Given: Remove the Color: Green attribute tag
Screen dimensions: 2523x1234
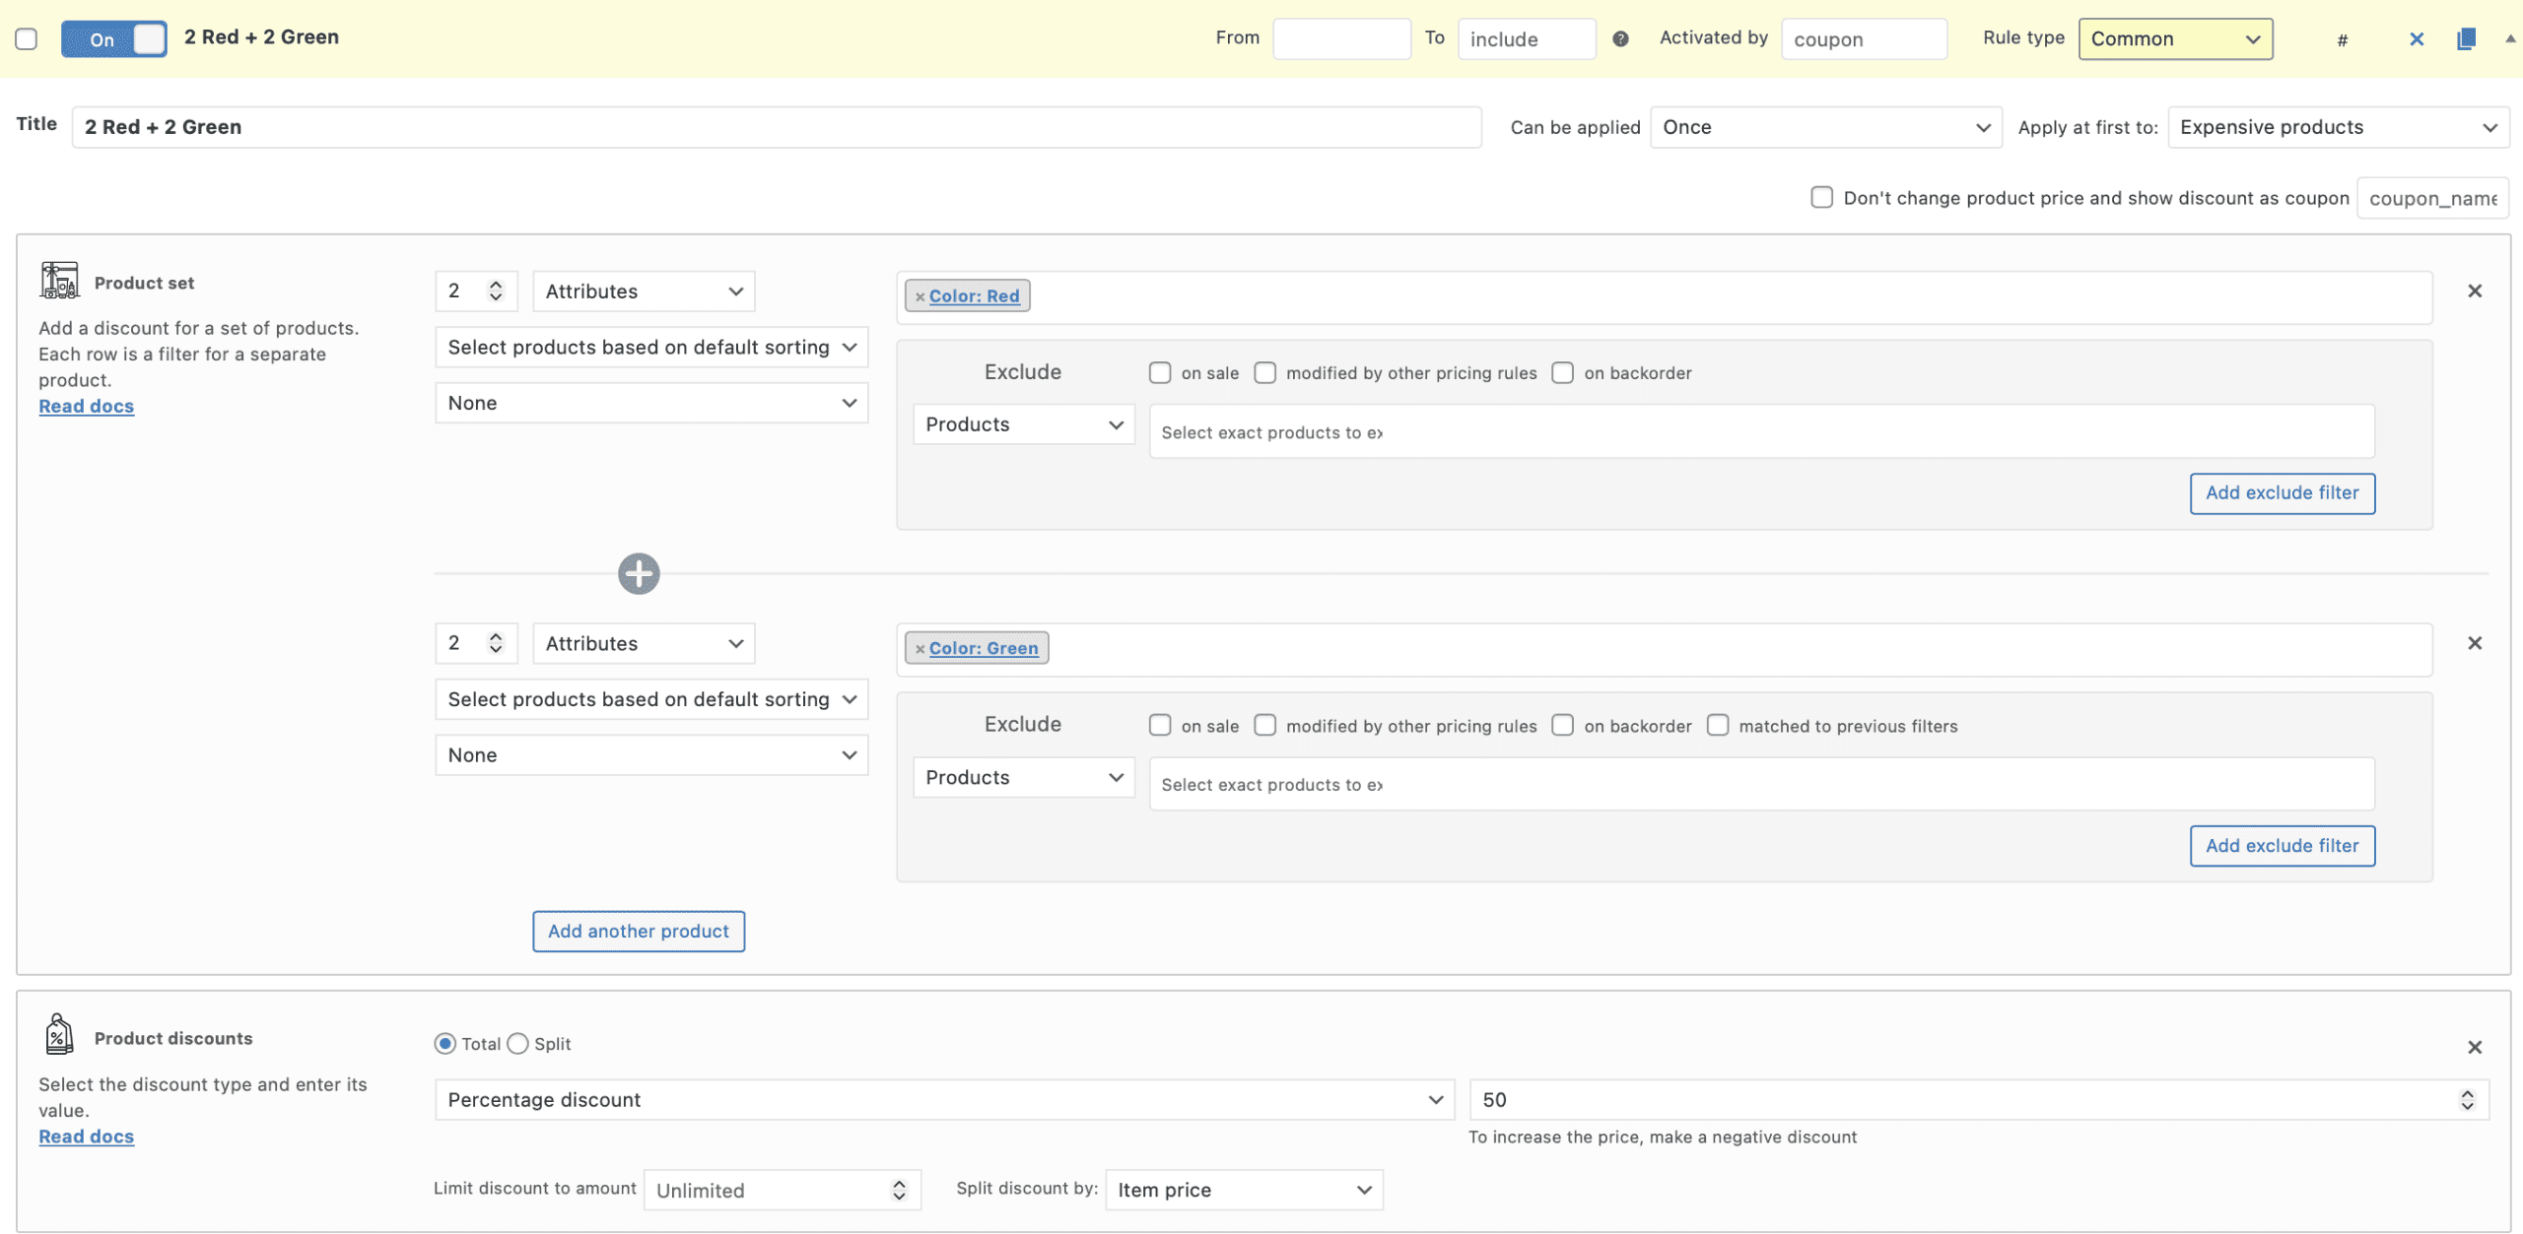Looking at the screenshot, I should click(x=920, y=649).
